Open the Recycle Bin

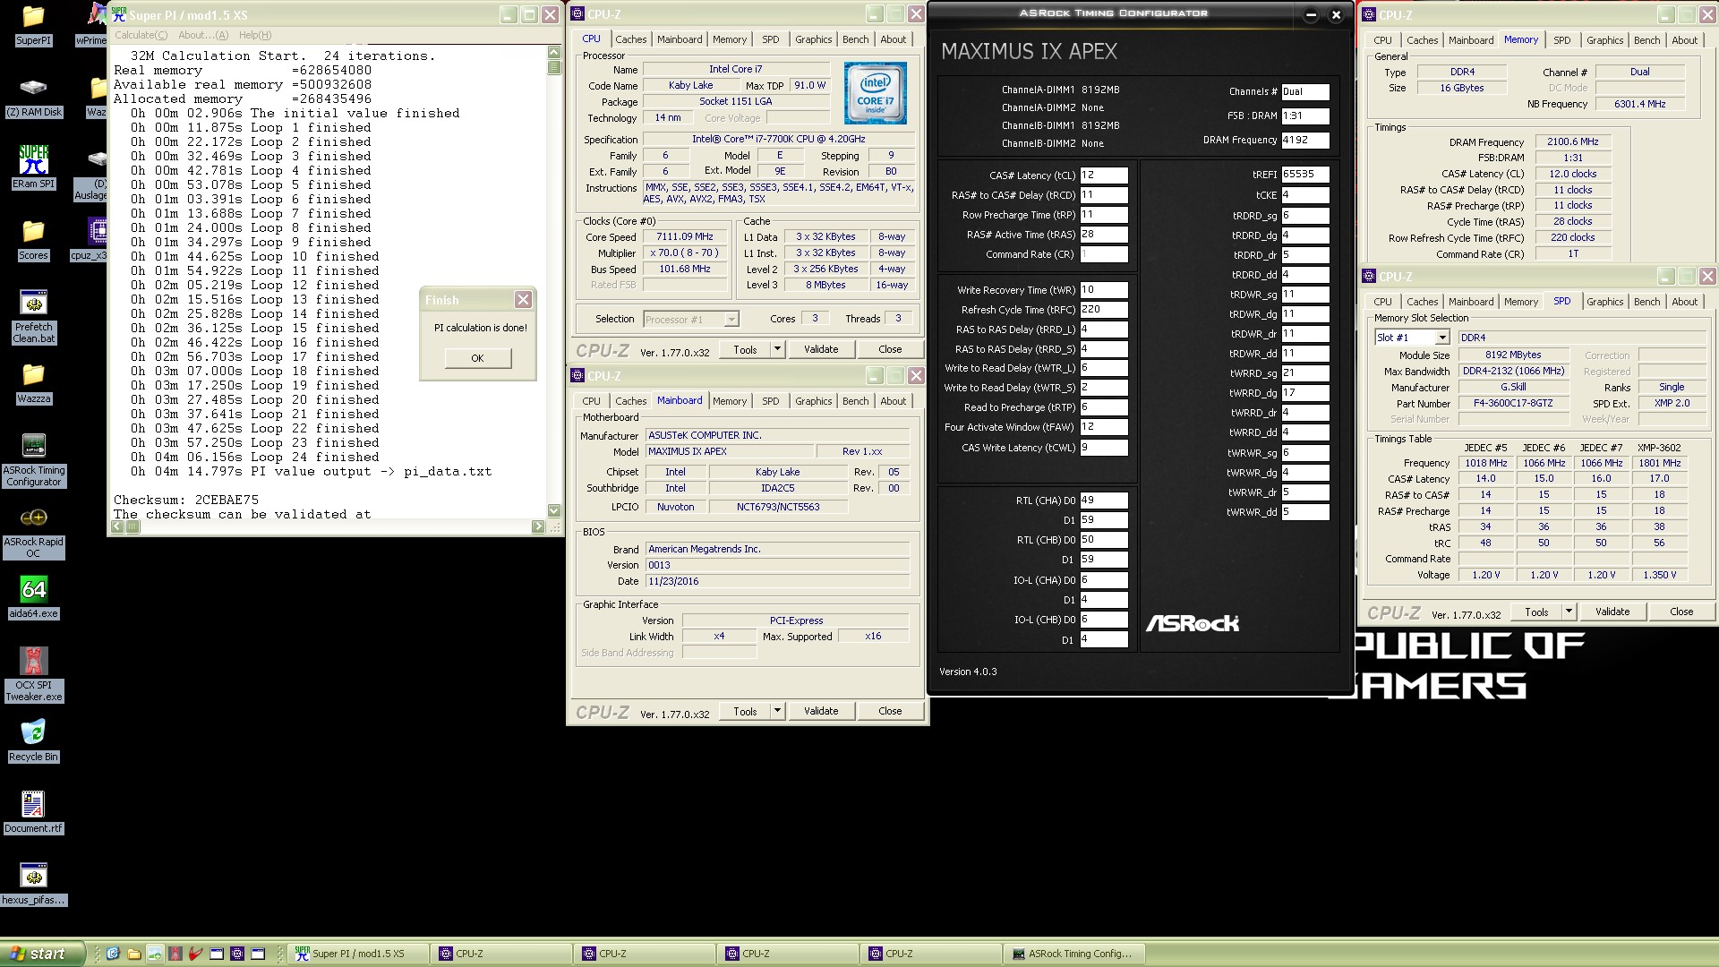point(33,741)
